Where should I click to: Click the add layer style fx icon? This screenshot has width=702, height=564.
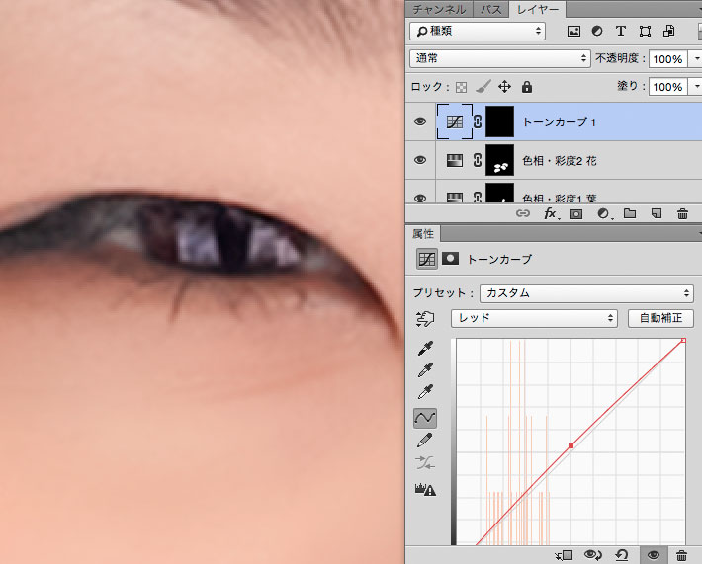click(x=551, y=213)
